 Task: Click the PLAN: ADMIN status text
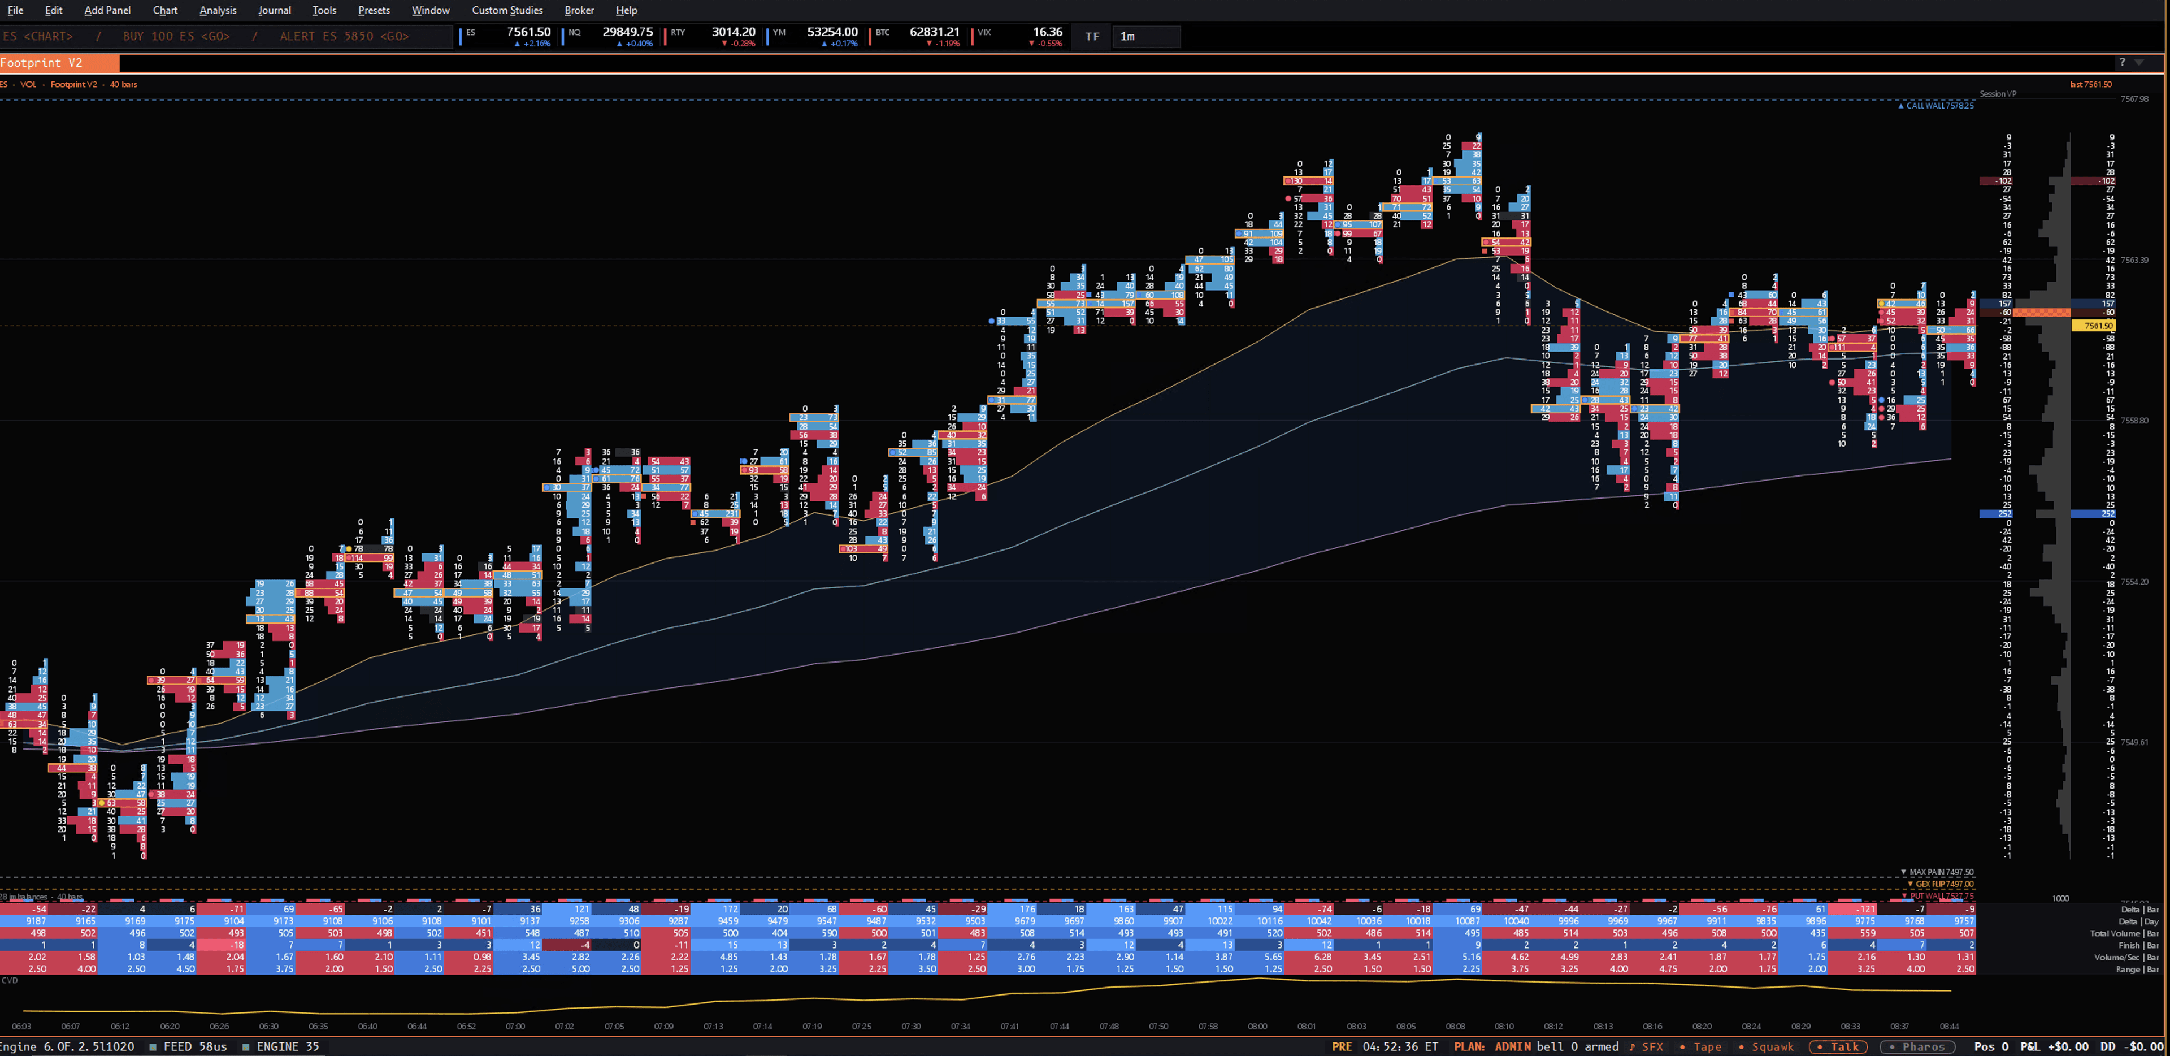coord(1491,1047)
